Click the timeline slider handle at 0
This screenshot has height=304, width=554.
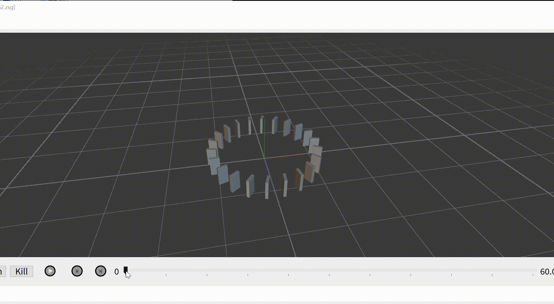tap(126, 270)
